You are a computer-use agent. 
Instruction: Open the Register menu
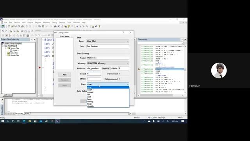[38, 23]
